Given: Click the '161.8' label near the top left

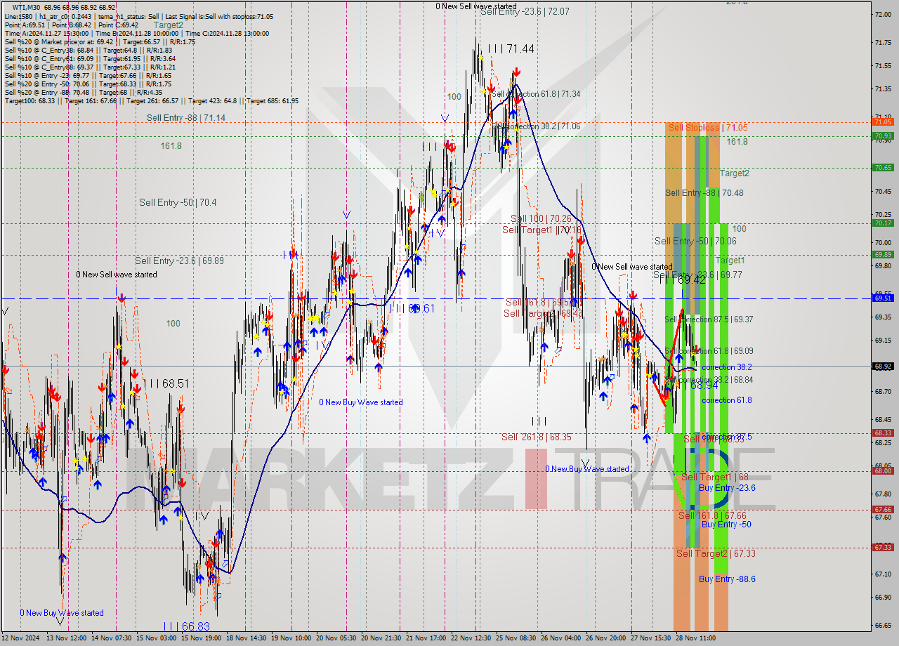Looking at the screenshot, I should (171, 145).
